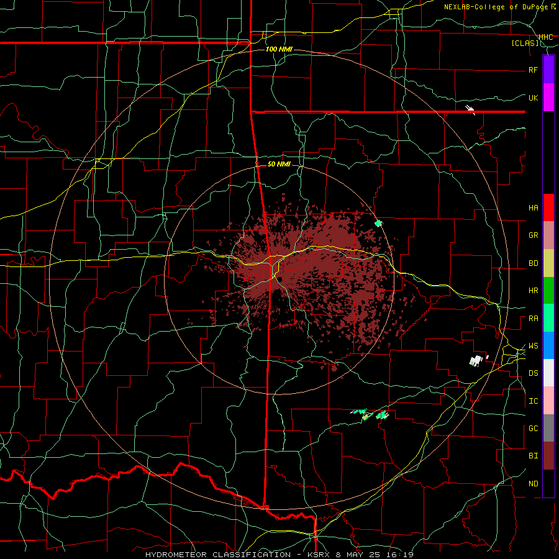Click the BI legend label

tap(533, 456)
